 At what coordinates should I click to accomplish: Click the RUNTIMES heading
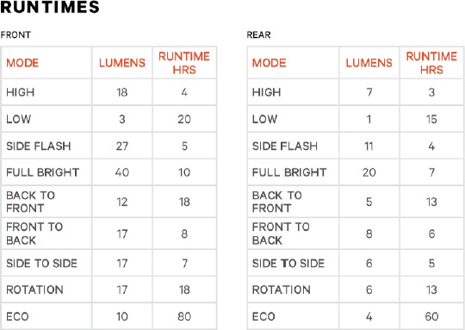[x=50, y=7]
